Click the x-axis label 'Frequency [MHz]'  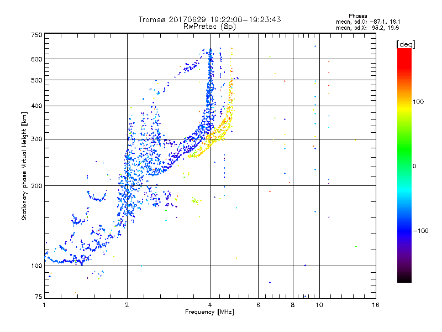tap(209, 312)
